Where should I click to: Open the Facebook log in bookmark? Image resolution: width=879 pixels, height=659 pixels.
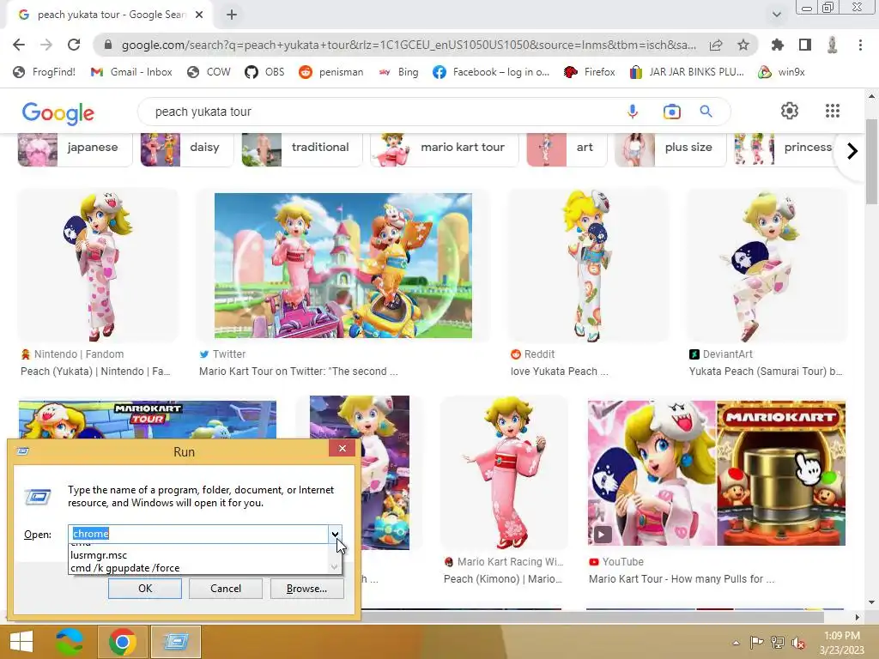point(491,72)
